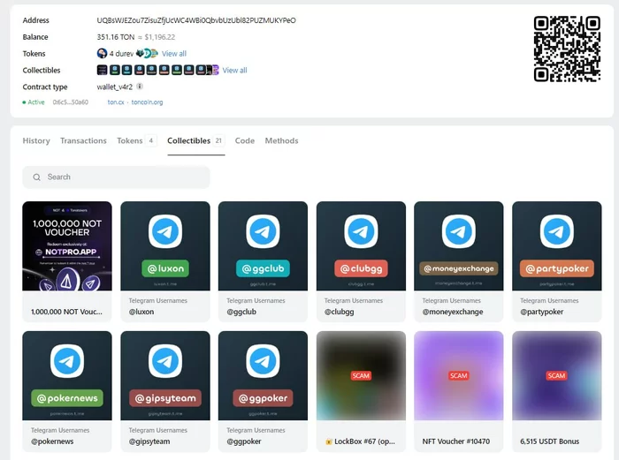Open the @gipsyteam username card

165,391
